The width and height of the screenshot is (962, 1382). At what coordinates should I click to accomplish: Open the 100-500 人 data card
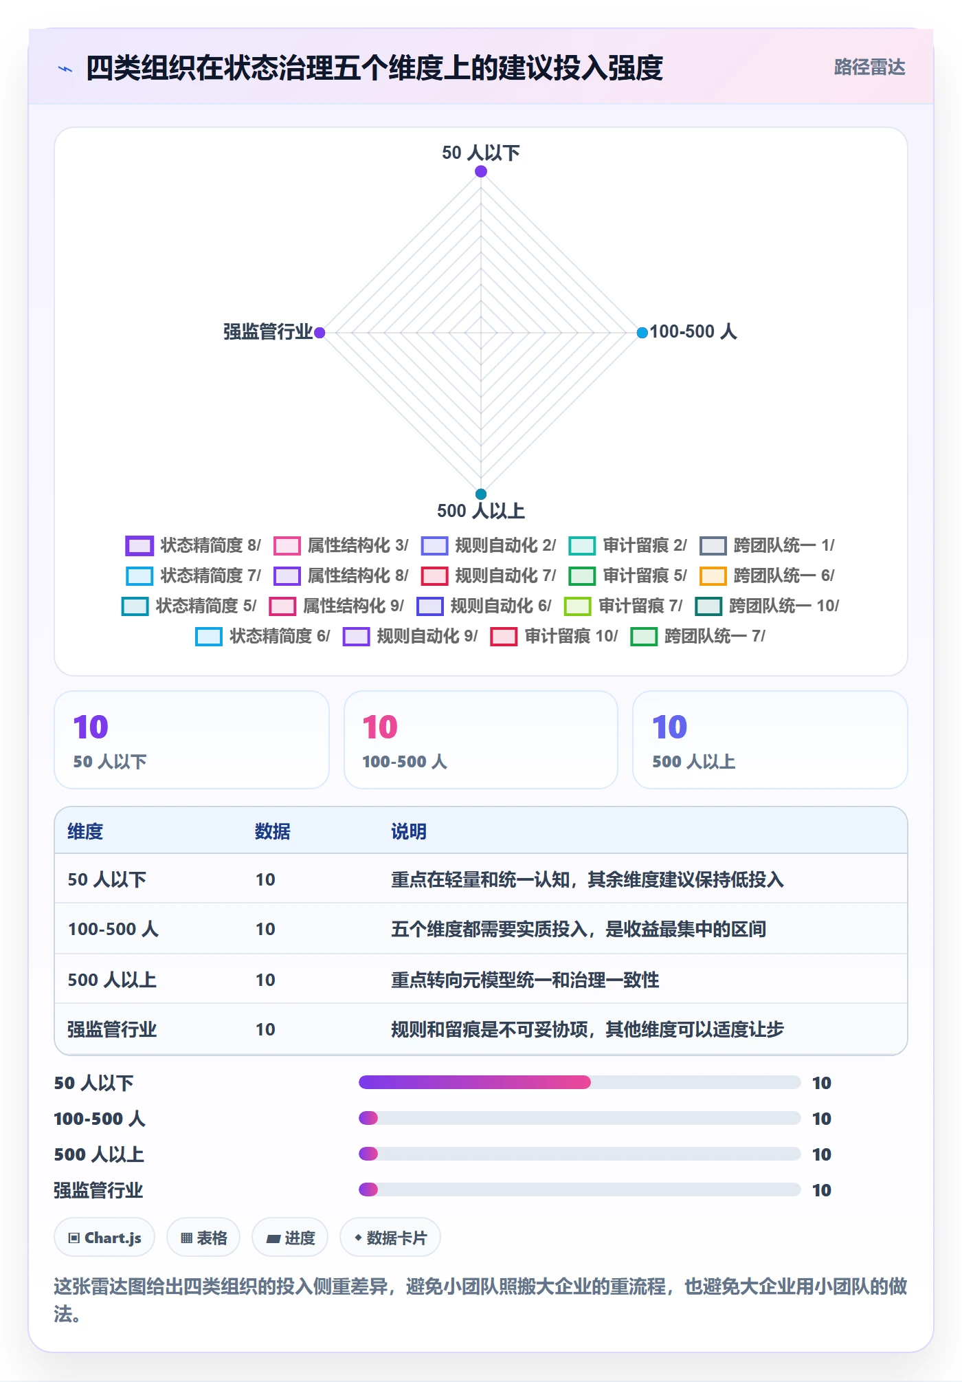point(481,741)
